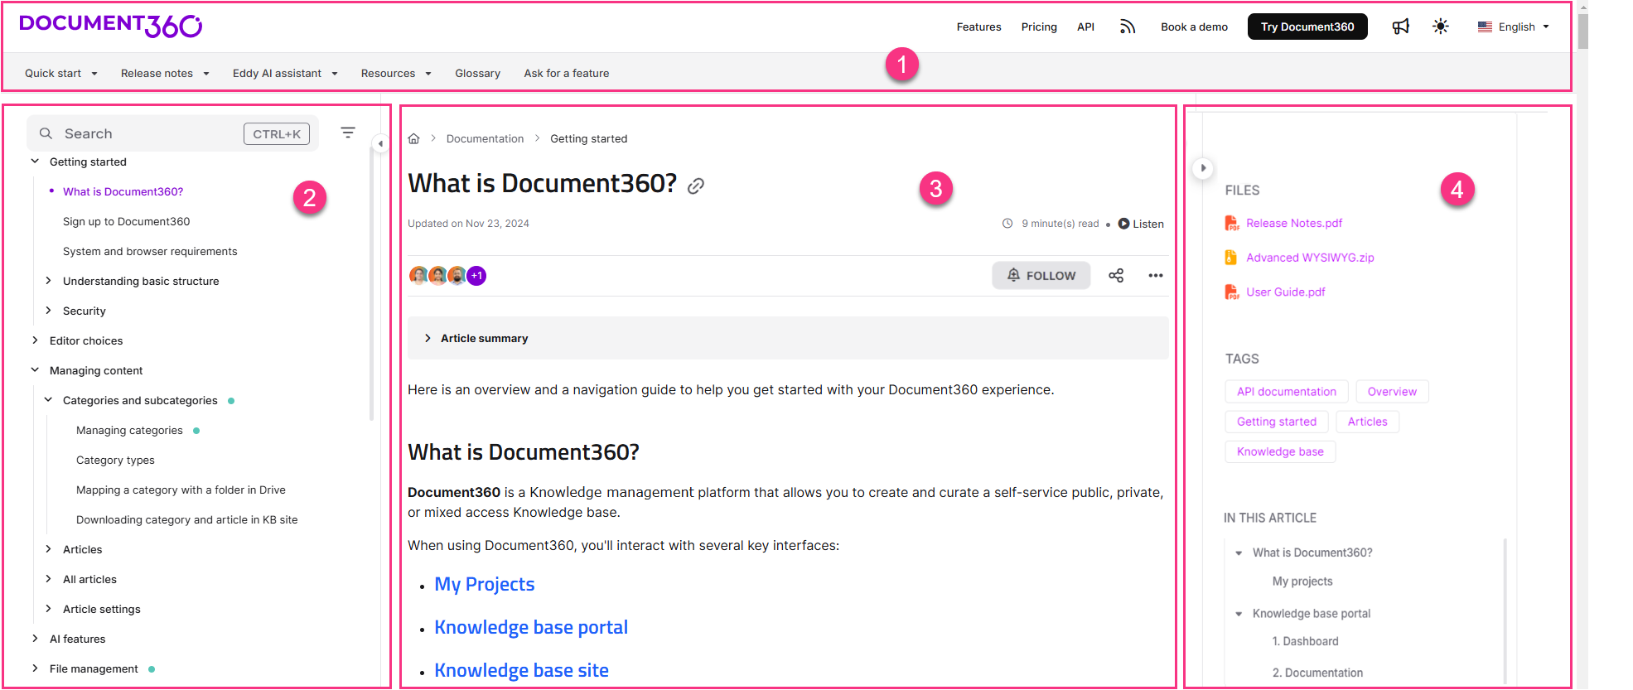
Task: Click the announcements megaphone icon
Action: click(1401, 27)
